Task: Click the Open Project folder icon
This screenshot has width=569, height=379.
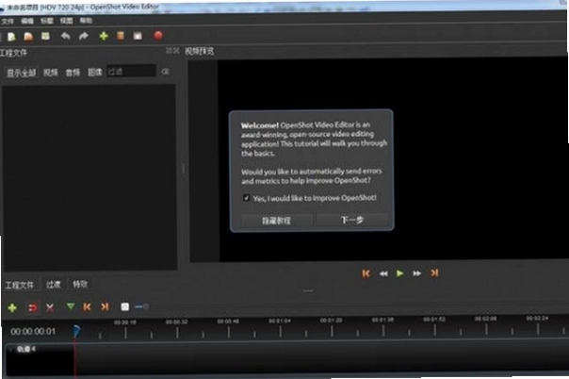Action: coord(28,37)
